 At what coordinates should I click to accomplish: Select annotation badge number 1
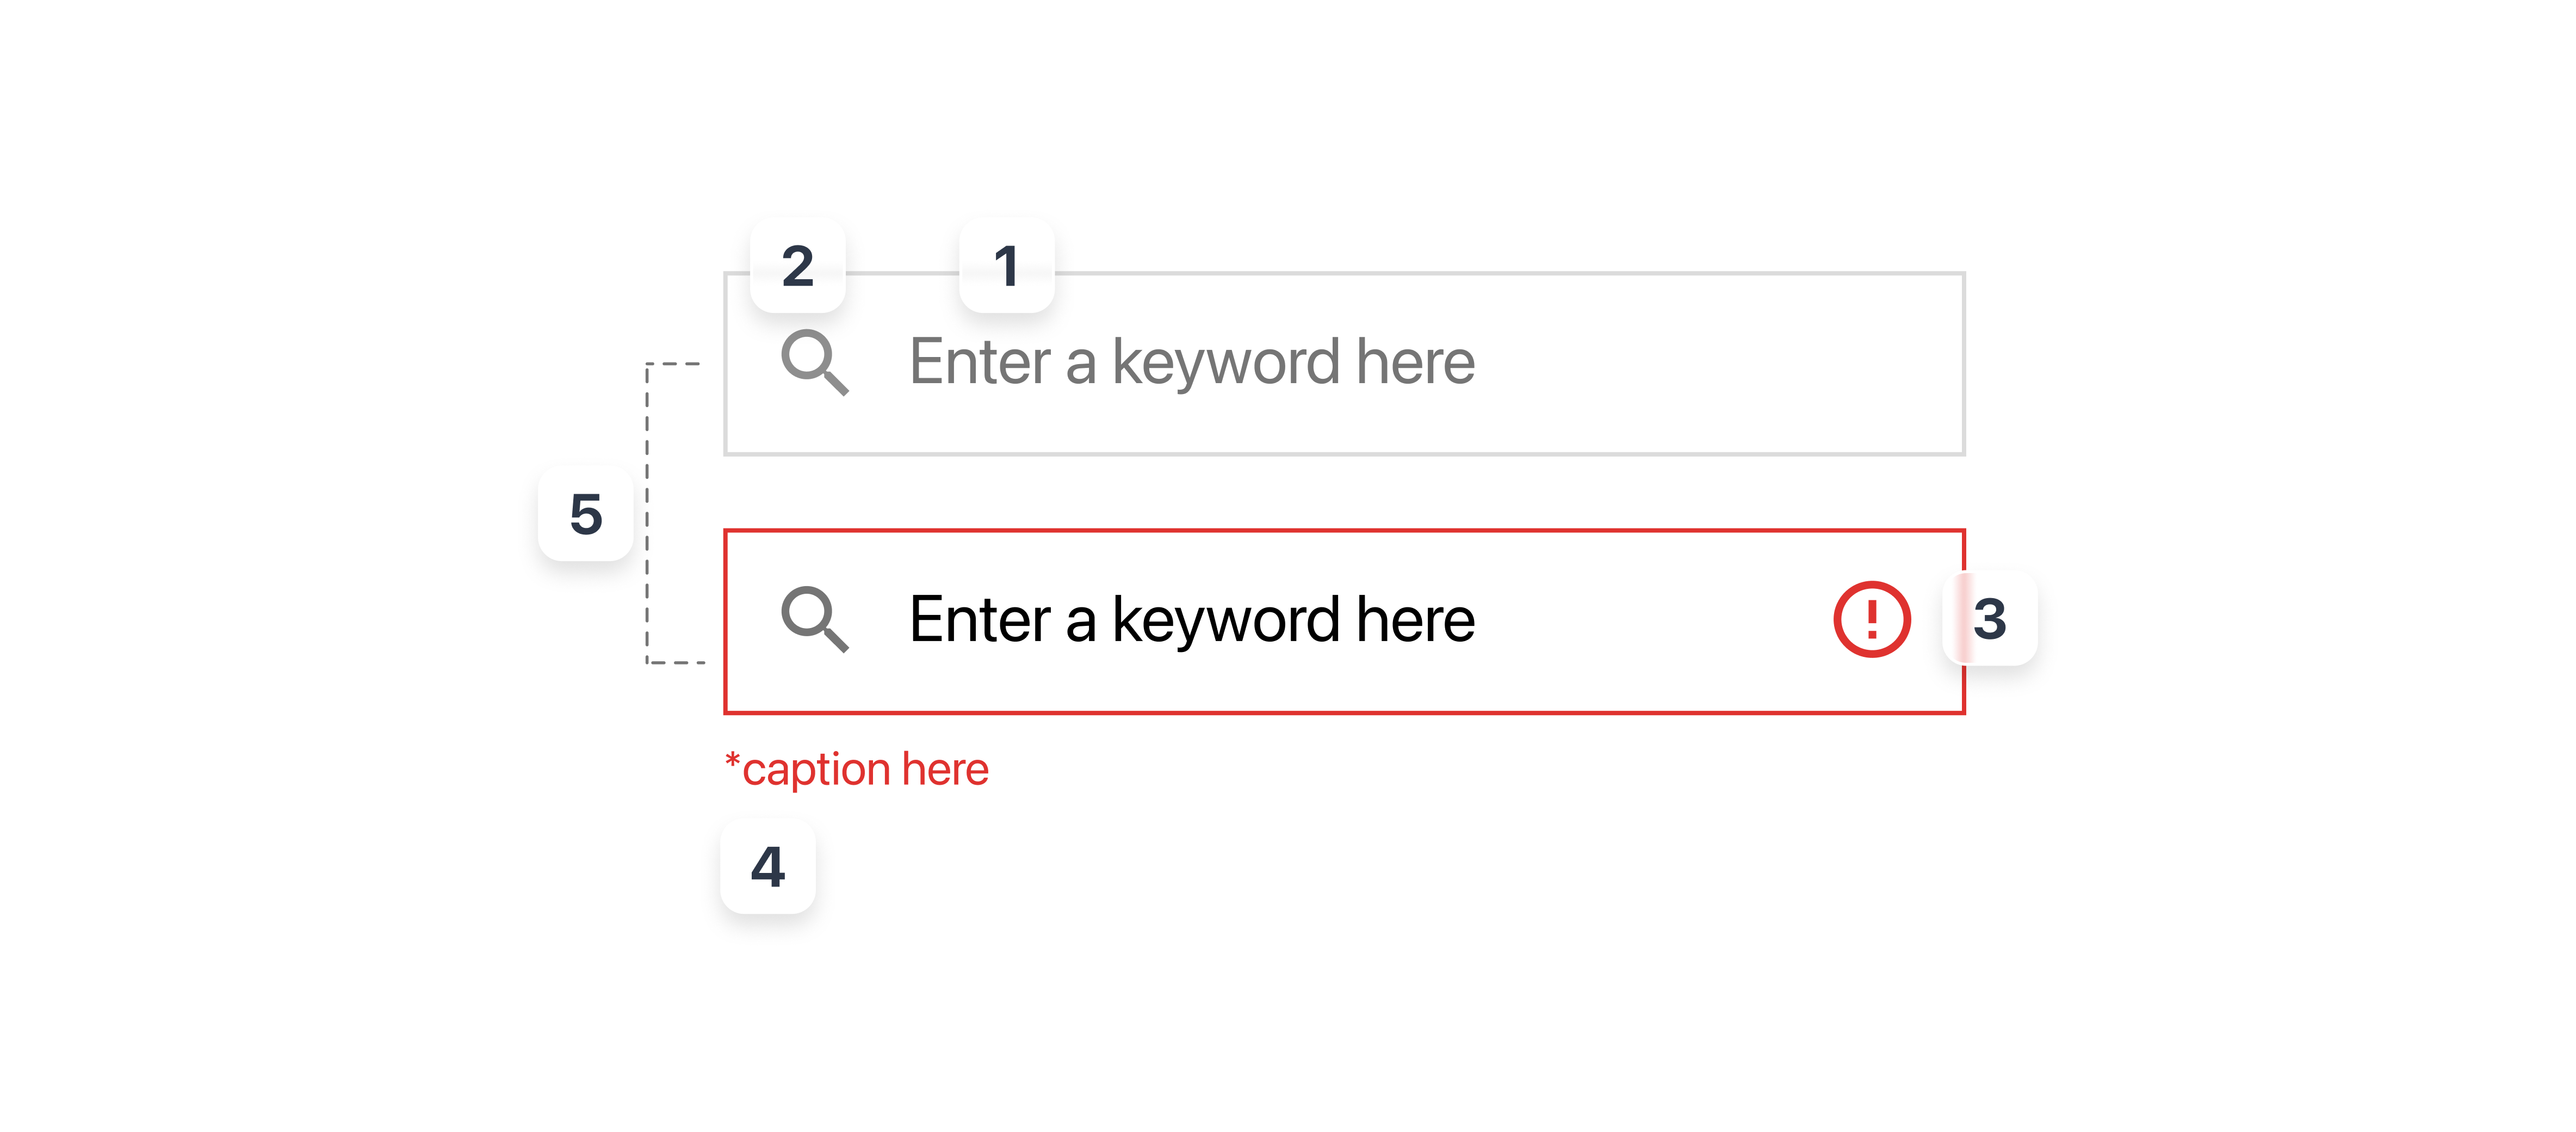pyautogui.click(x=1006, y=266)
